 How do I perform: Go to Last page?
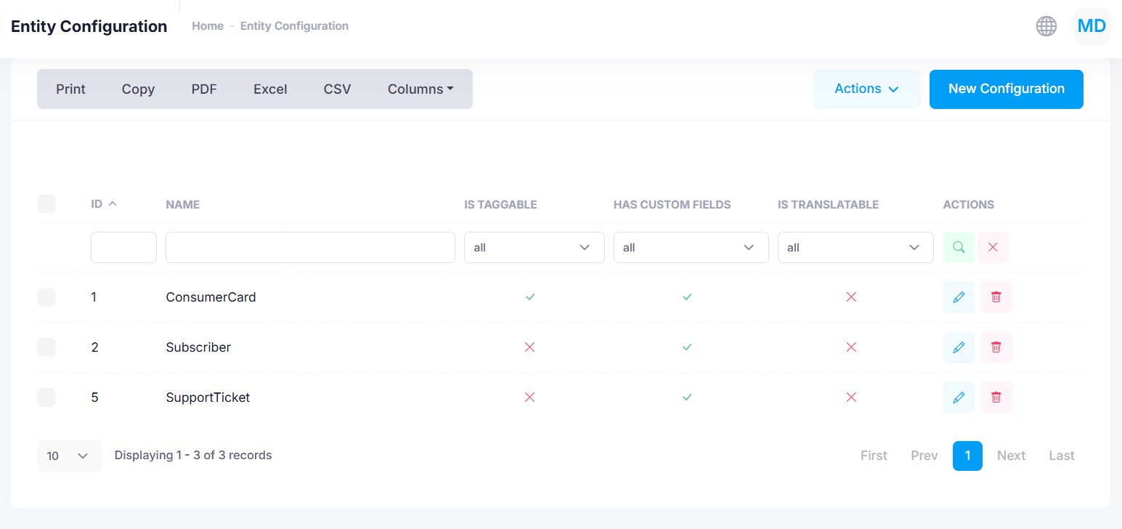pyautogui.click(x=1062, y=456)
